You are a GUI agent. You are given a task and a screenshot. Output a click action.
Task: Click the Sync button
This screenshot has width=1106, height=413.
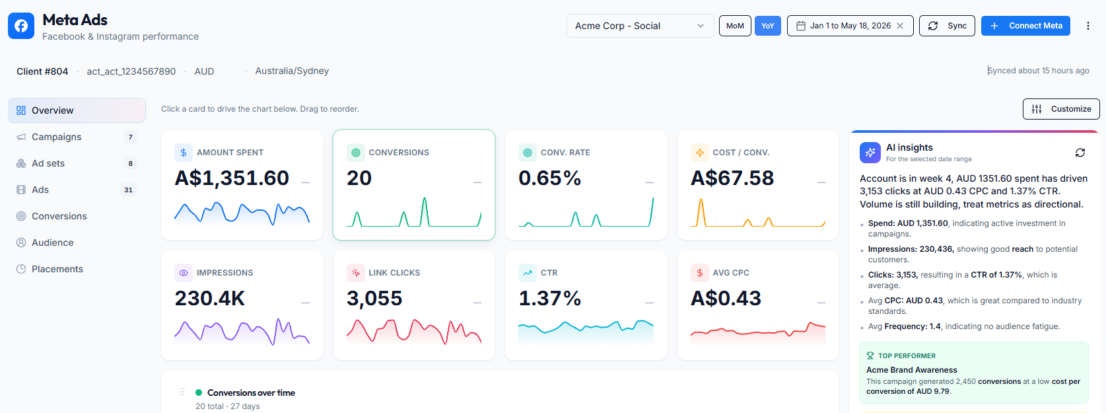(x=947, y=26)
